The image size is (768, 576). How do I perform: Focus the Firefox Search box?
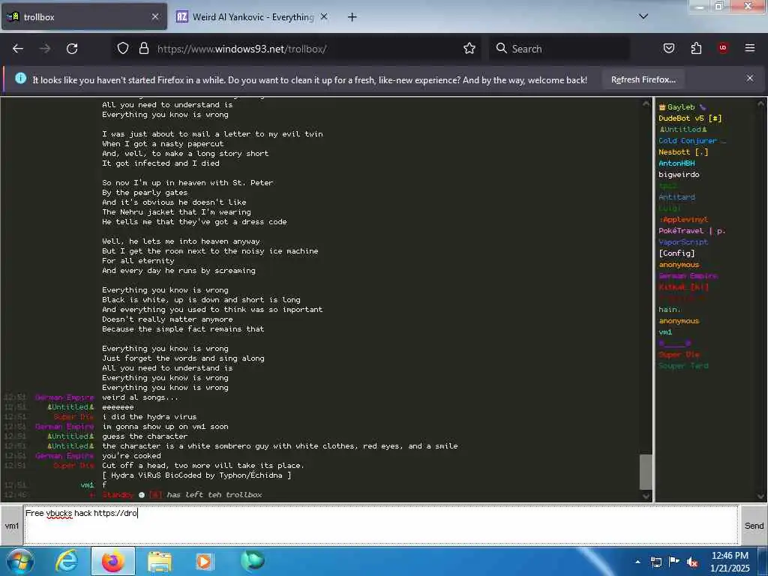coord(559,49)
